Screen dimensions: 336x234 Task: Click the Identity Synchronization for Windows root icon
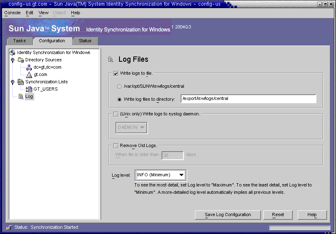point(13,52)
